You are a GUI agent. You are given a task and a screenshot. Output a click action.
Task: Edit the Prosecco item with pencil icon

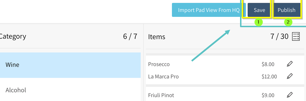tap(290, 64)
